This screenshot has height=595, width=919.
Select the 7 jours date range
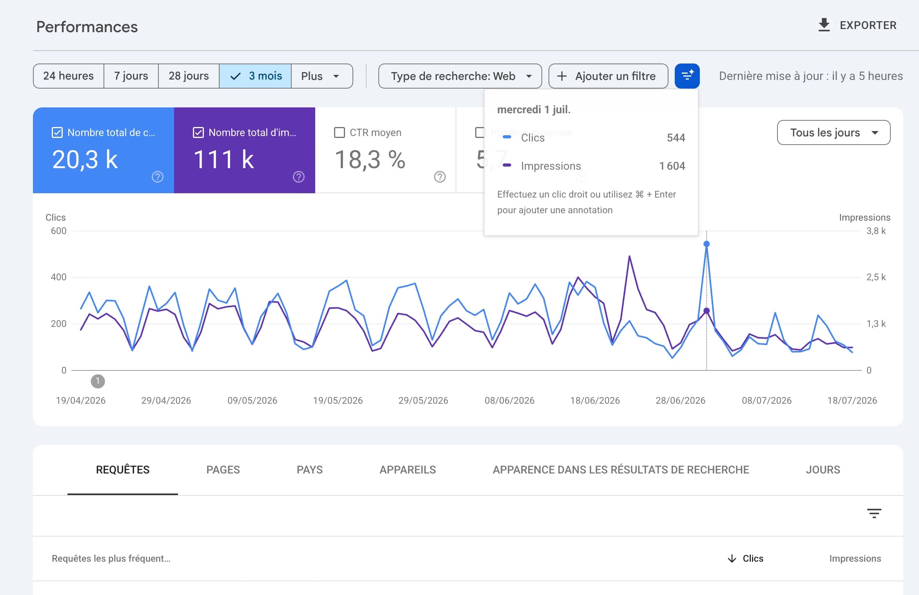(x=131, y=76)
